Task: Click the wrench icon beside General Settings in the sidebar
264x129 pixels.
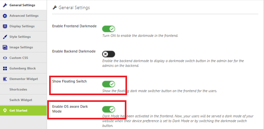Action: coord(5,5)
